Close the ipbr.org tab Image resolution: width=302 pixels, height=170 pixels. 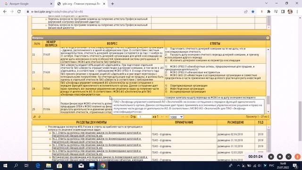point(104,4)
